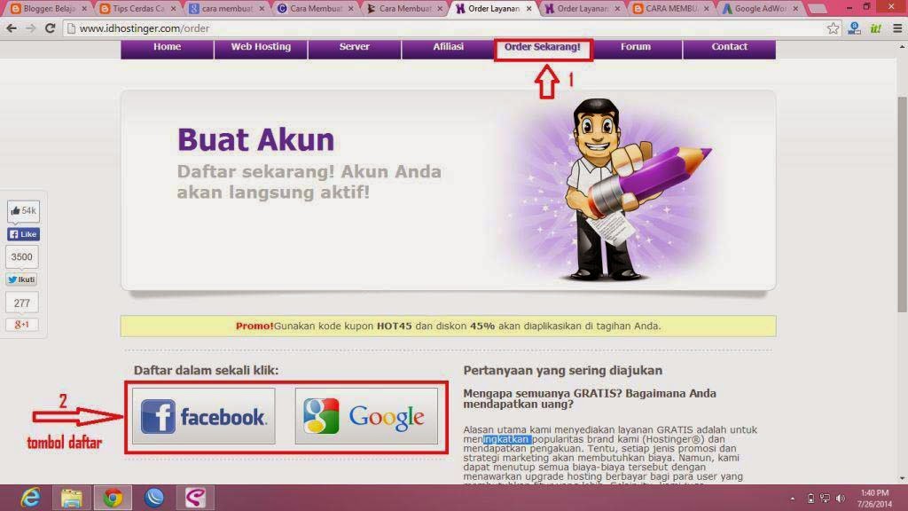Viewport: 908px width, 511px height.
Task: Open the Web Hosting menu item
Action: click(261, 47)
